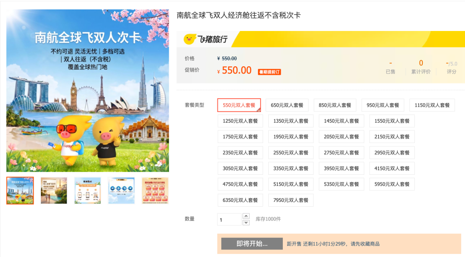Click the 即将开始 button
The height and width of the screenshot is (257, 465).
252,244
